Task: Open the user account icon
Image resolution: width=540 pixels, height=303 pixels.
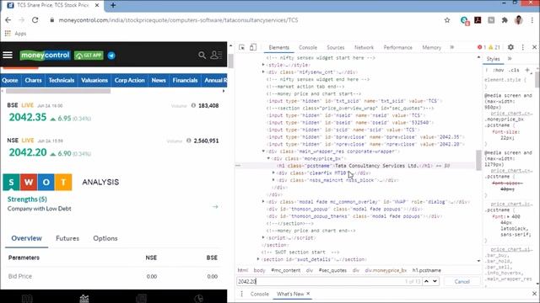Action: [216, 55]
